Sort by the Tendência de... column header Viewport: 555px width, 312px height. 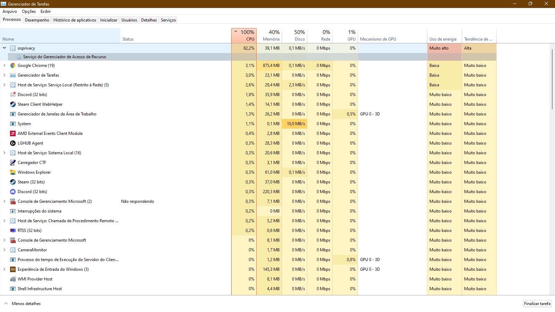pyautogui.click(x=479, y=36)
